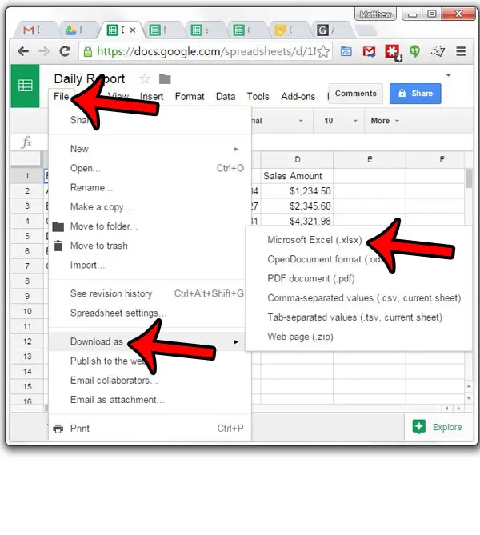The image size is (480, 535).
Task: Click the Daily Report title
Action: pos(90,79)
